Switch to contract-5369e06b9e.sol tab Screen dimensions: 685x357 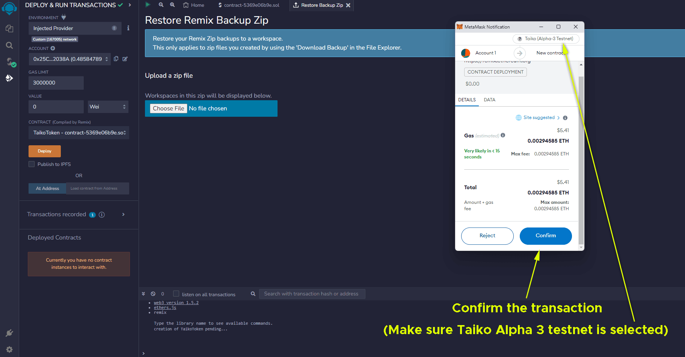click(x=249, y=5)
